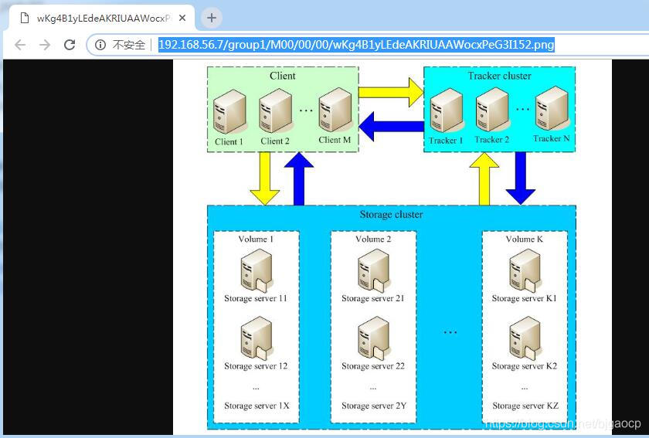
Task: Close the wKg4B1yLEdeAKRIUAAWocxP tab
Action: 182,19
